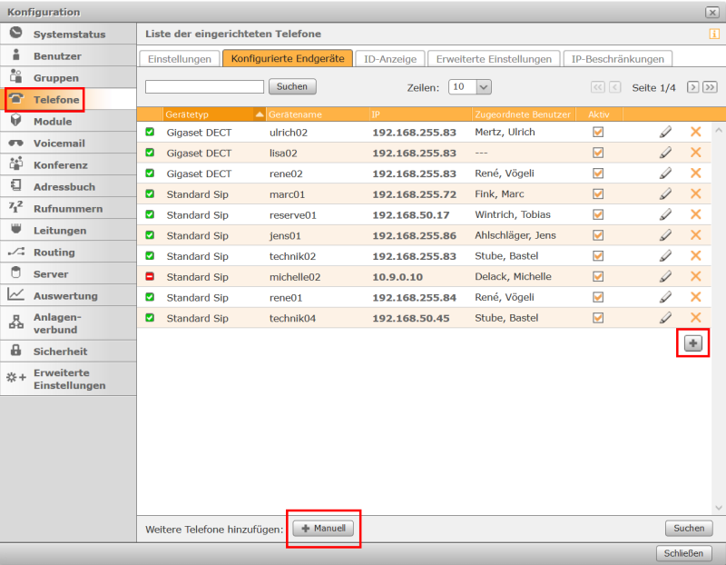Viewport: 726px width, 565px height.
Task: Select Voicemail in the sidebar
Action: tap(59, 144)
